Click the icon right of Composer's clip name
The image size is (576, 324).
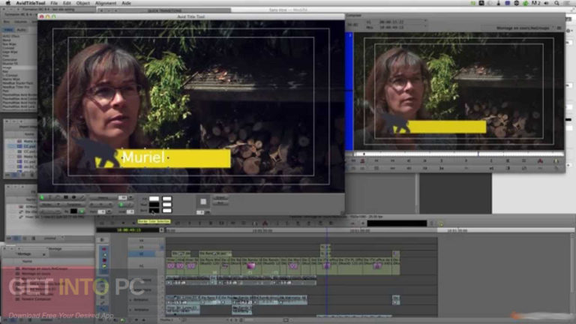(559, 28)
